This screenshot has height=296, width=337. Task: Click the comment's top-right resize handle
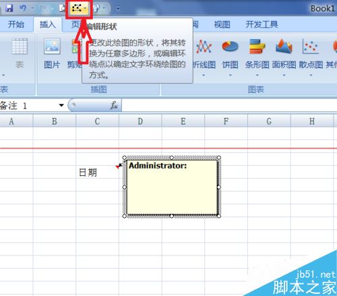pos(219,158)
